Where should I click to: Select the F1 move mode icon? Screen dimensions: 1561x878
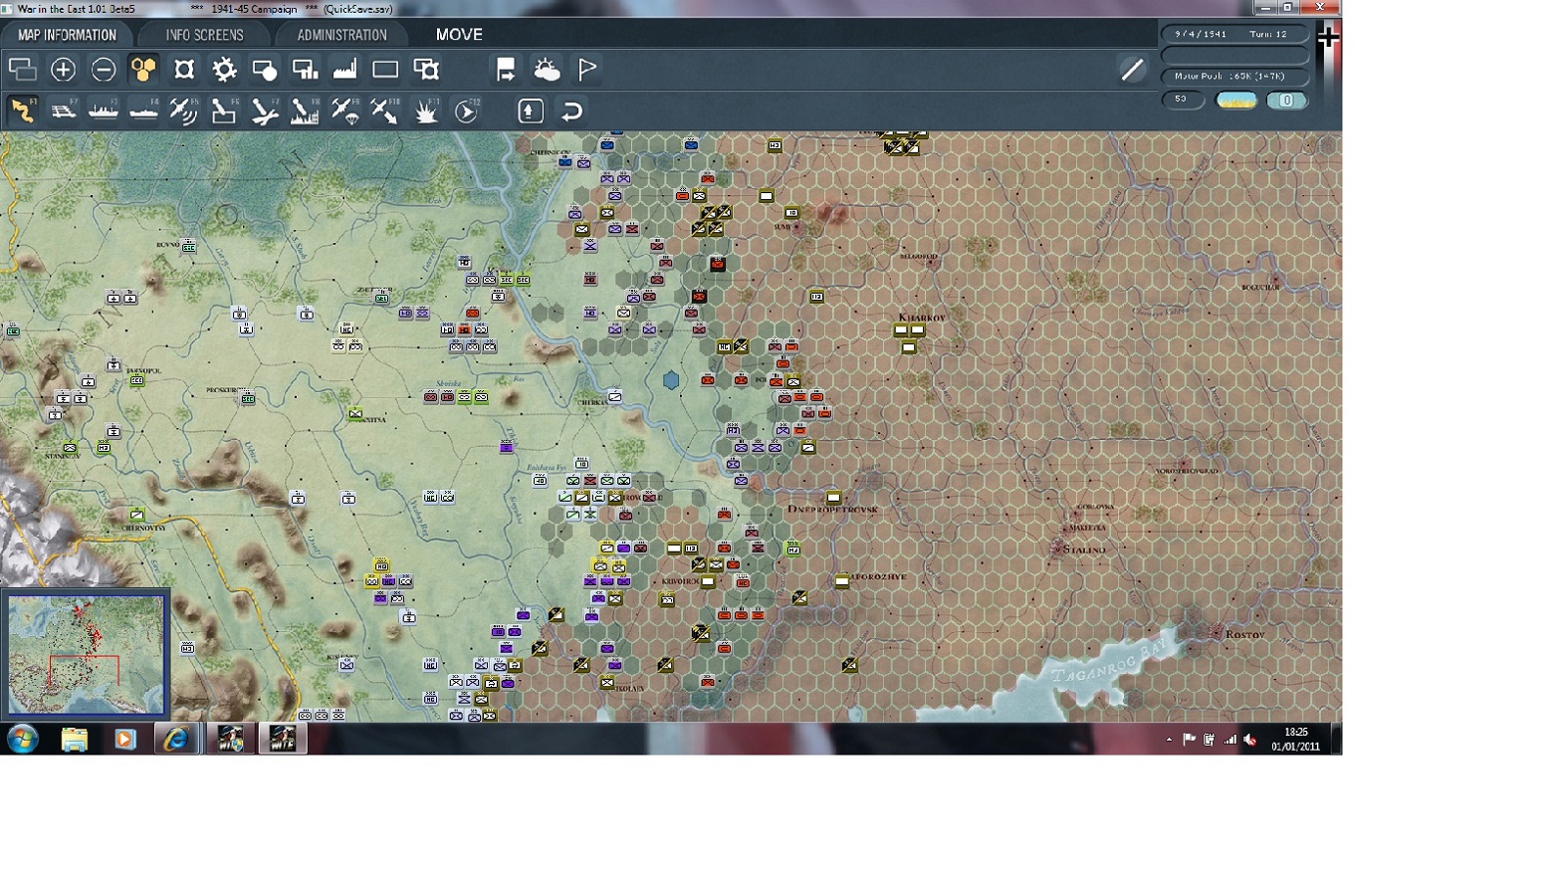tap(22, 110)
